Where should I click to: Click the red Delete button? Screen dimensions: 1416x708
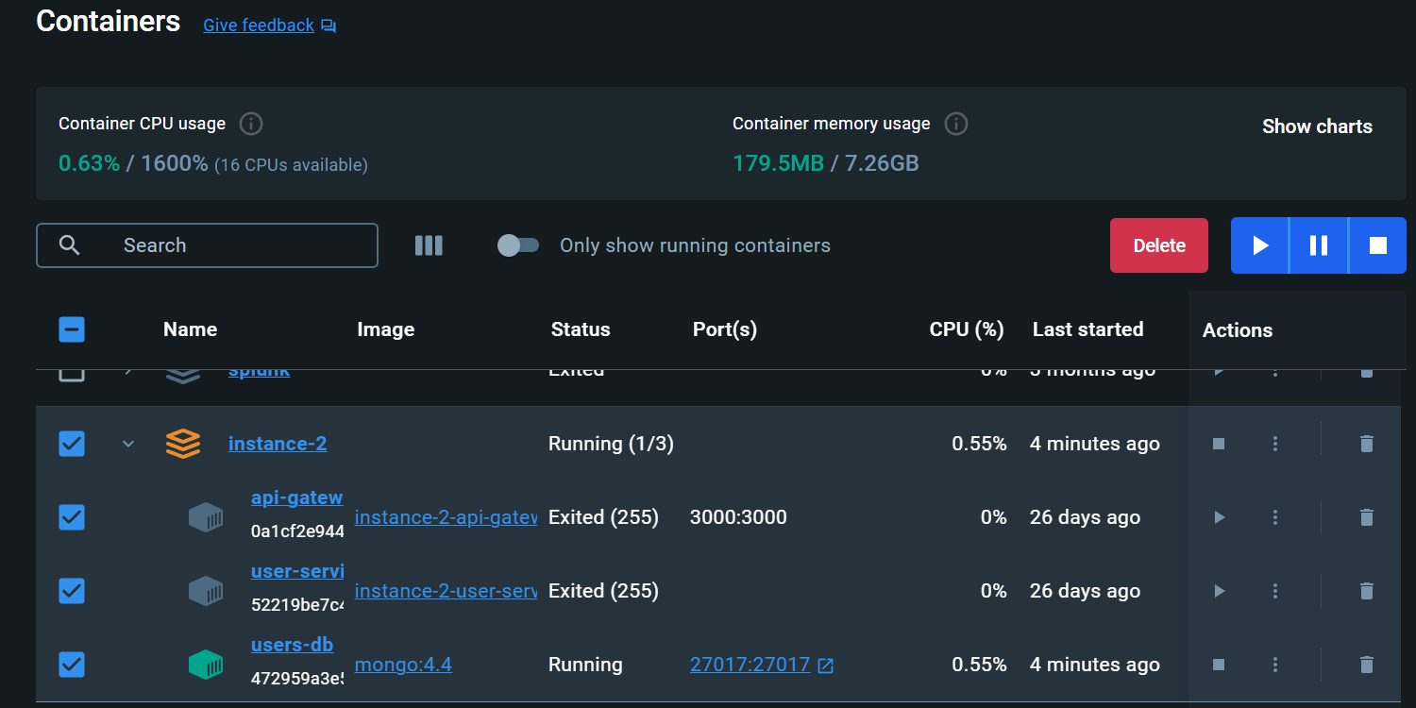[x=1158, y=245]
